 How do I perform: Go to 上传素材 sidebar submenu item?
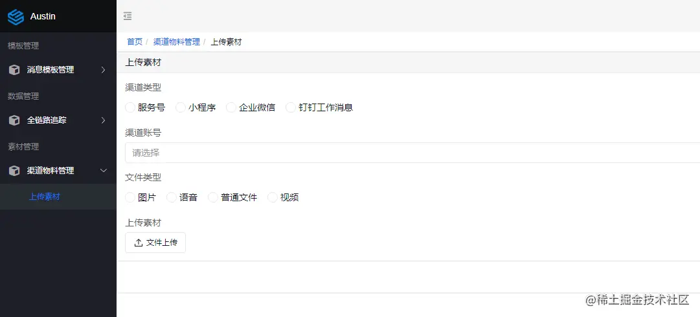(x=58, y=197)
